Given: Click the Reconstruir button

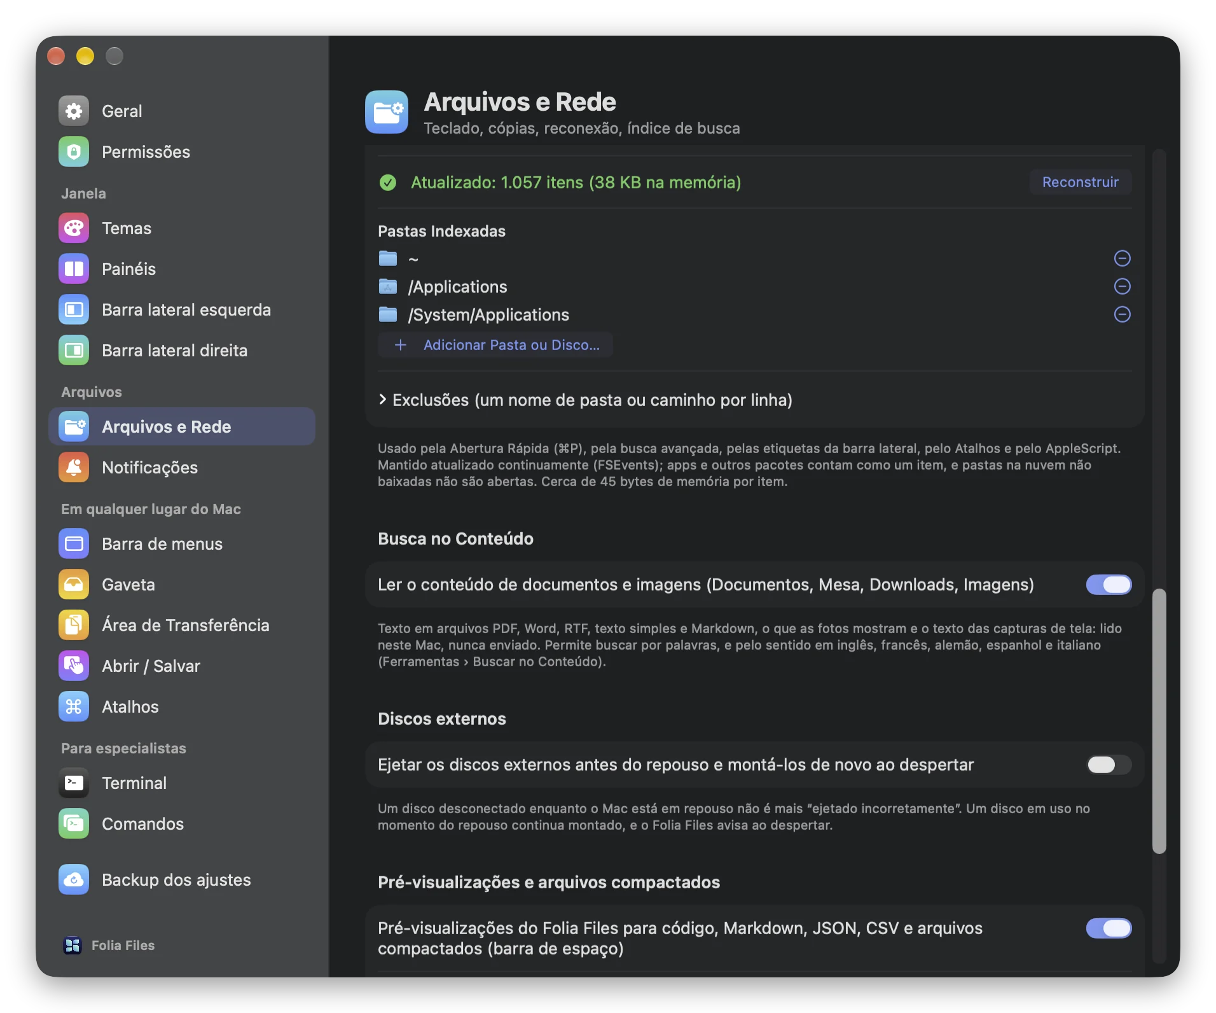Looking at the screenshot, I should [x=1080, y=183].
